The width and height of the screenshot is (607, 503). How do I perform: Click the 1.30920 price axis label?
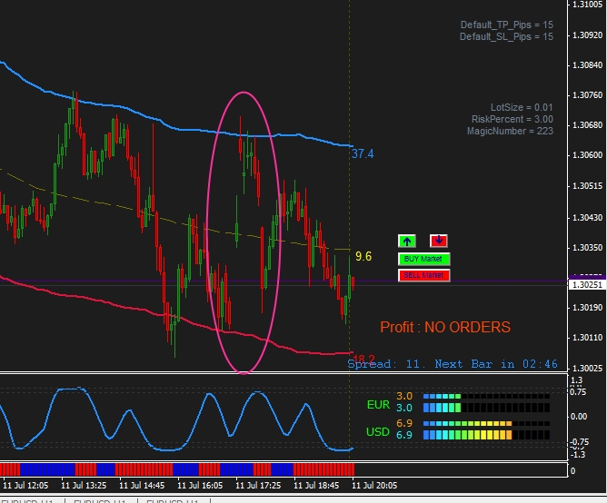(587, 35)
